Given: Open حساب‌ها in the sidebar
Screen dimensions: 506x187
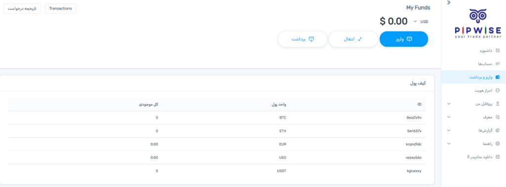Looking at the screenshot, I should pyautogui.click(x=473, y=63).
